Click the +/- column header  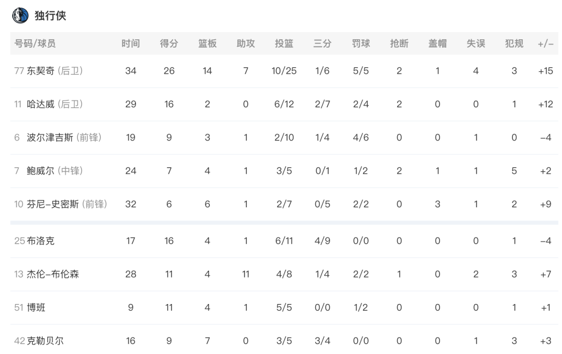546,44
